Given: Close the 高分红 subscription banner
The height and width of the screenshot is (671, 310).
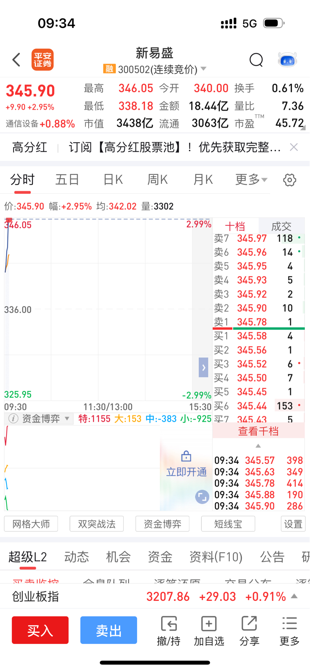Looking at the screenshot, I should (294, 147).
